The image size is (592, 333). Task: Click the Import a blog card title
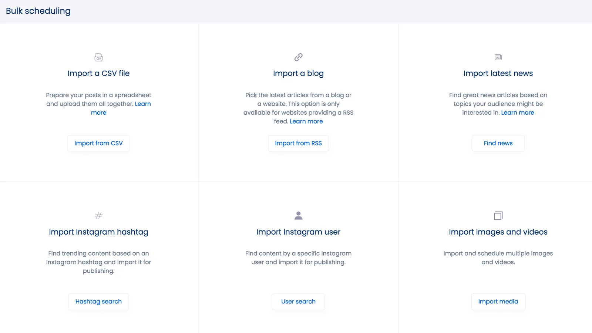[x=298, y=73]
